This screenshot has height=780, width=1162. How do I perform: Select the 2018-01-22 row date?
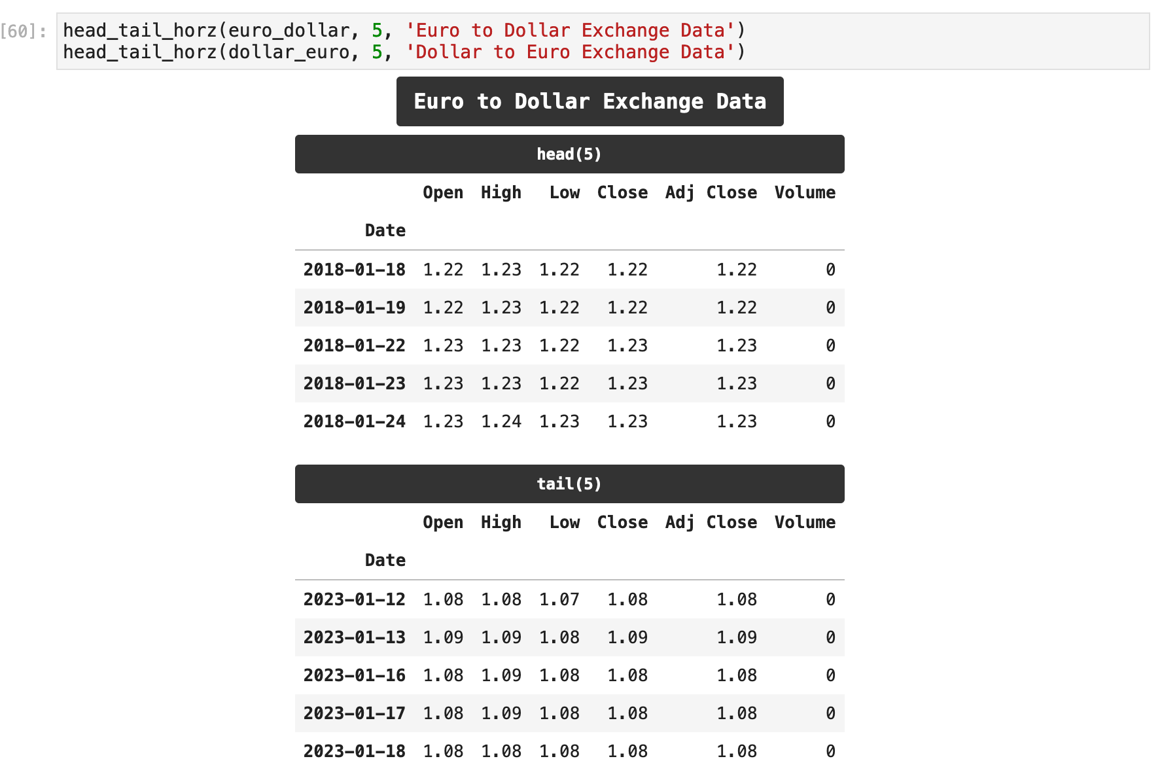click(355, 346)
